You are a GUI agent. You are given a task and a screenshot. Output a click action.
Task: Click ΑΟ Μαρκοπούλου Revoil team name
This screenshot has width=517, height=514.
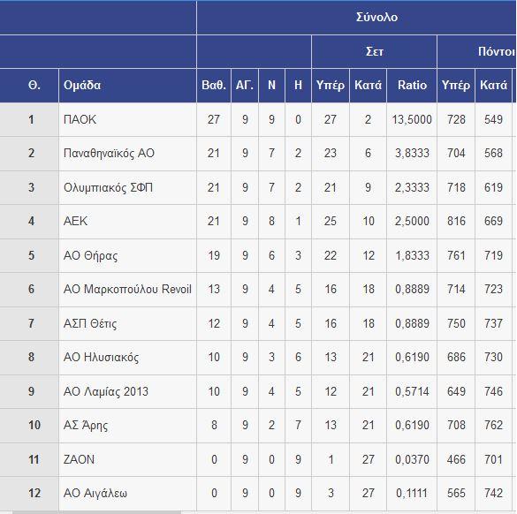(127, 290)
